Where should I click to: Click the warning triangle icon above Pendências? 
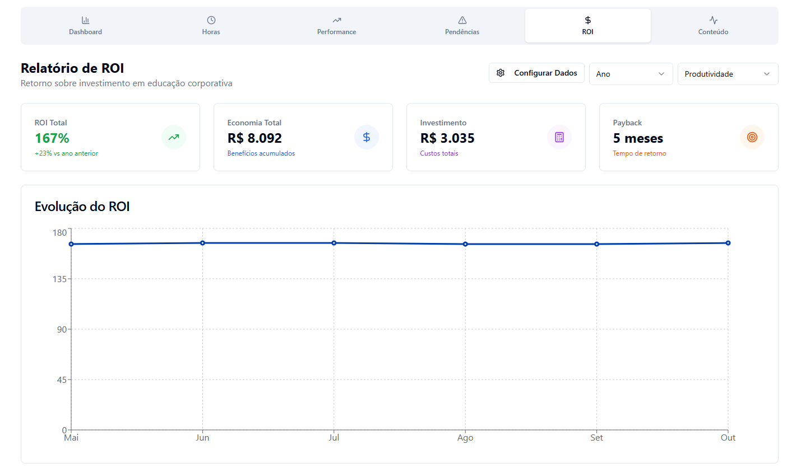click(x=462, y=20)
